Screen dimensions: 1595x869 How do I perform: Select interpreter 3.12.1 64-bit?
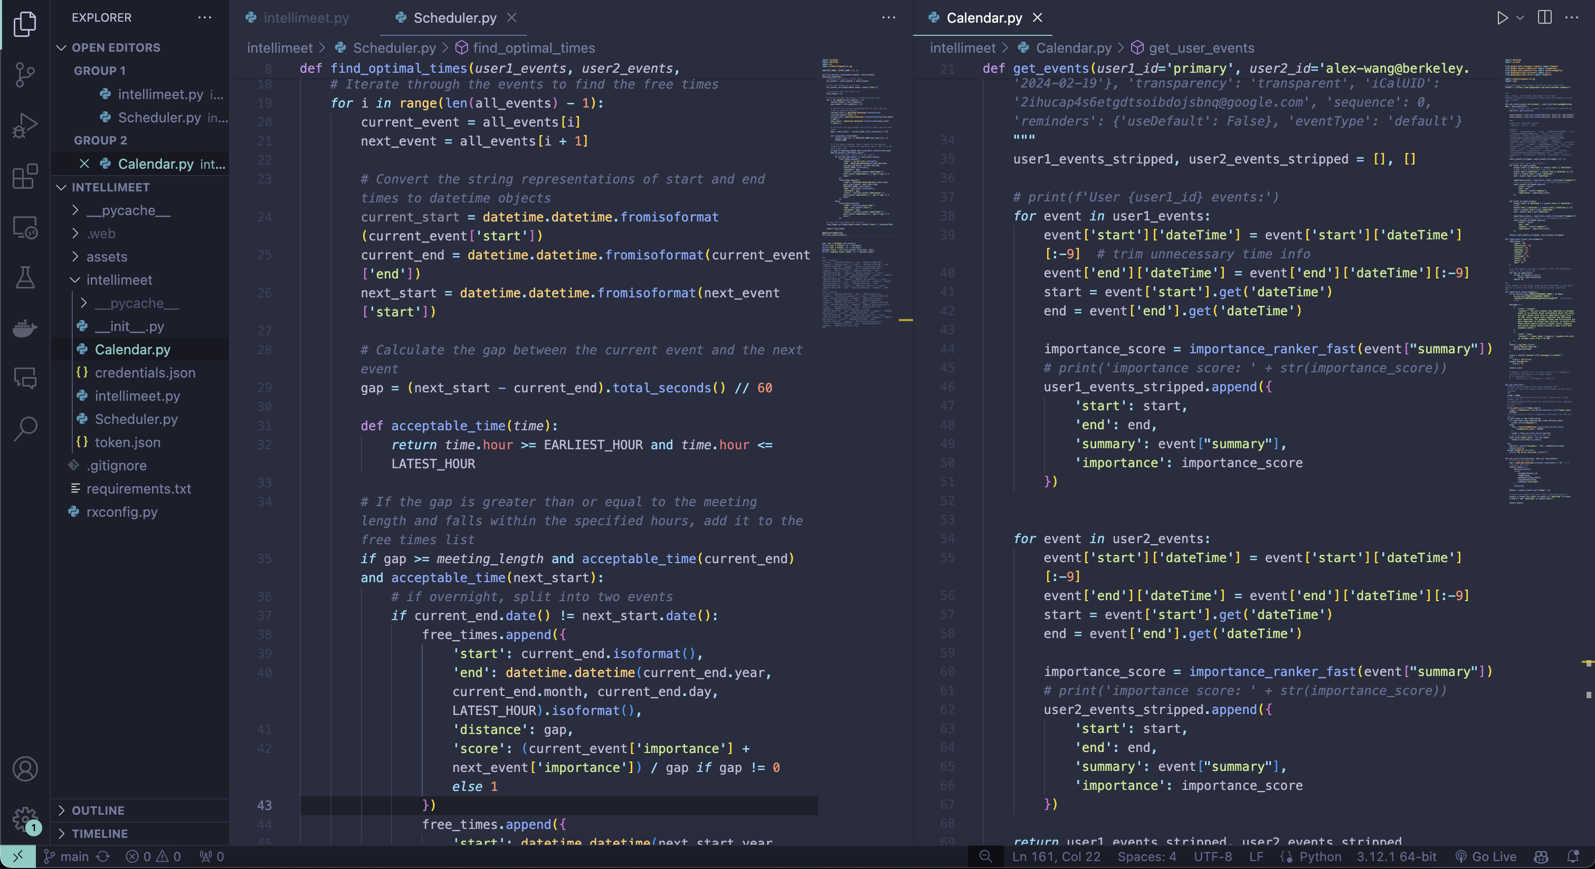coord(1396,857)
